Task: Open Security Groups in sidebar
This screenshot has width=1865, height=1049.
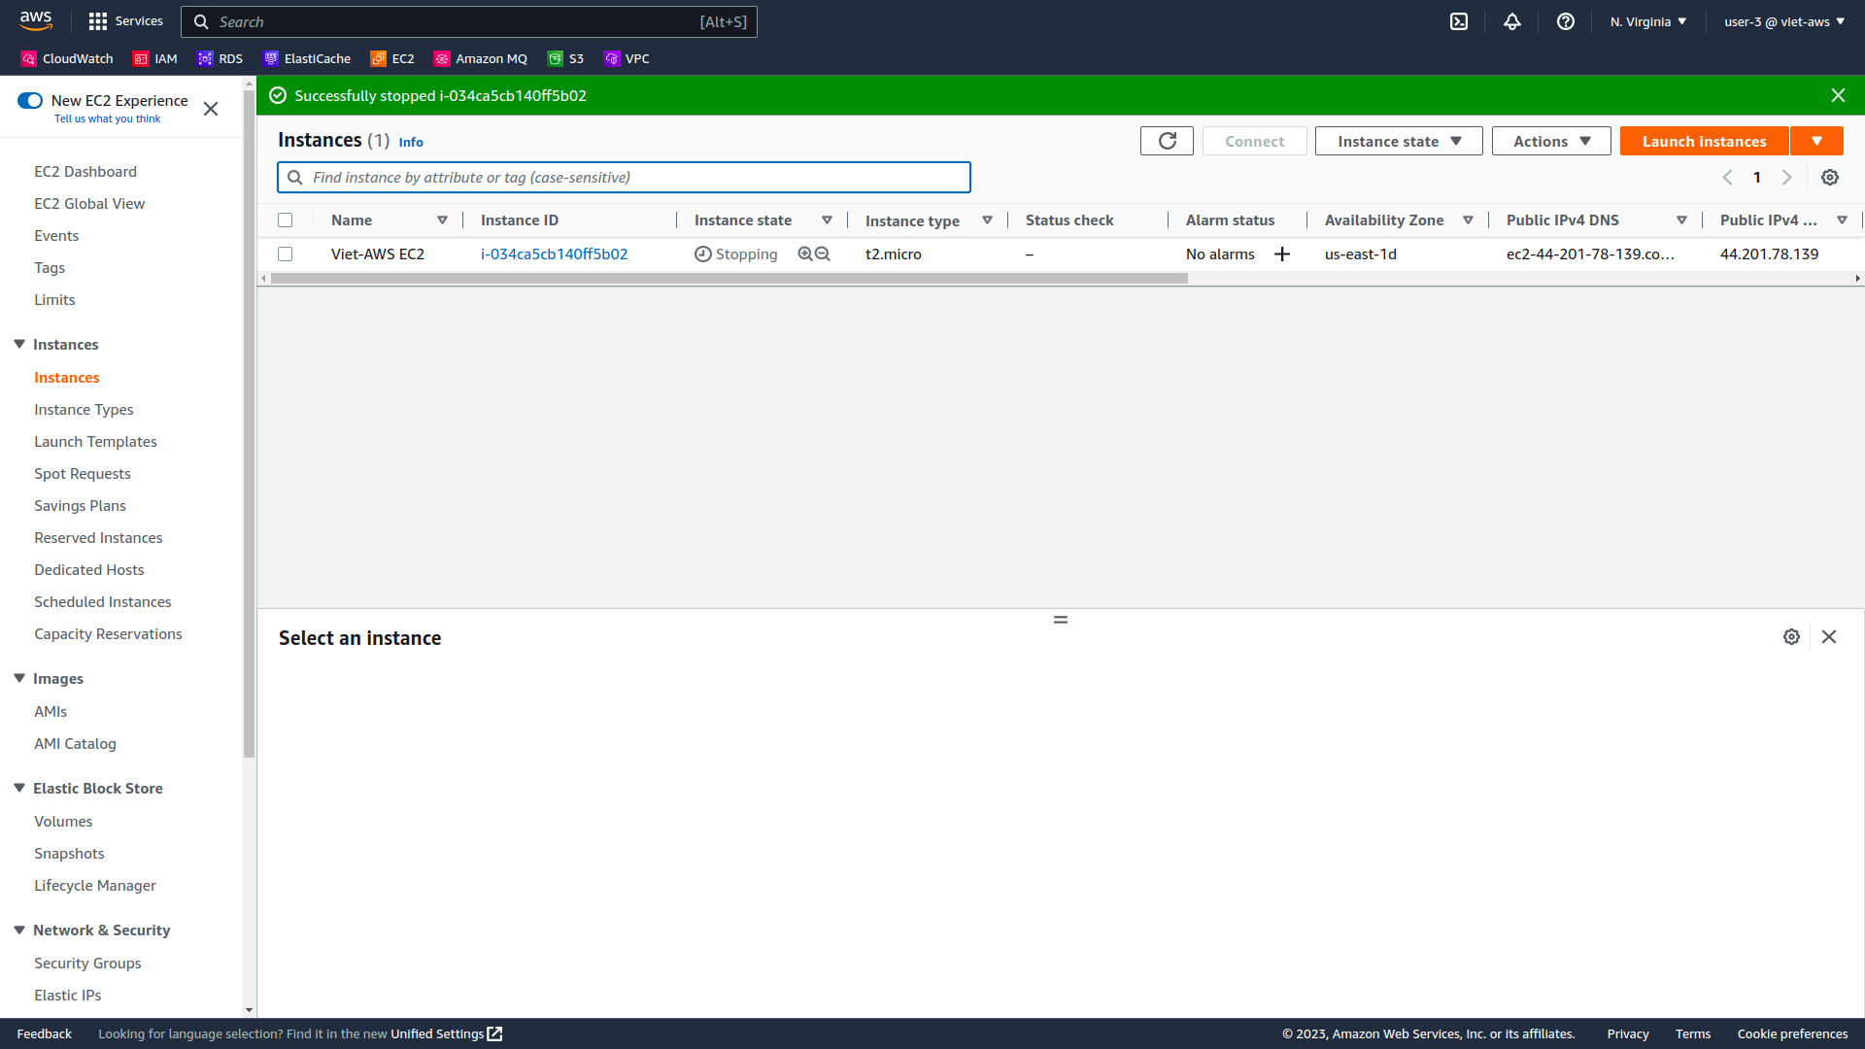Action: (x=87, y=964)
